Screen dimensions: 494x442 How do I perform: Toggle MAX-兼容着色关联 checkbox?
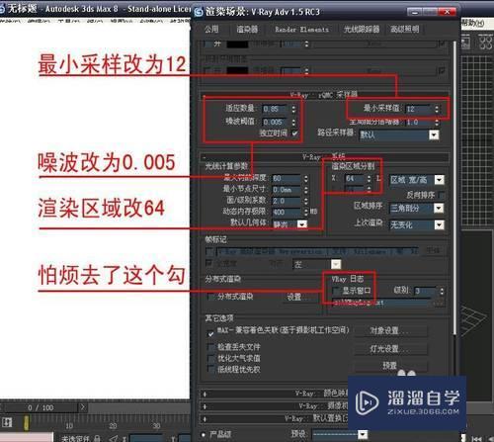point(210,334)
